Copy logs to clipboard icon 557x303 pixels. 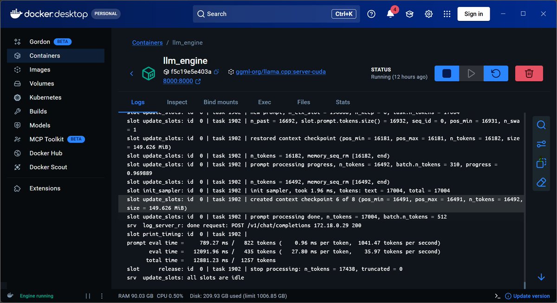tap(541, 163)
